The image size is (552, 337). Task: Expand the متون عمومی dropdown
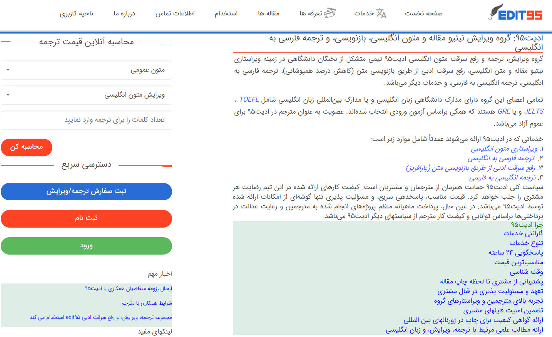pyautogui.click(x=86, y=70)
